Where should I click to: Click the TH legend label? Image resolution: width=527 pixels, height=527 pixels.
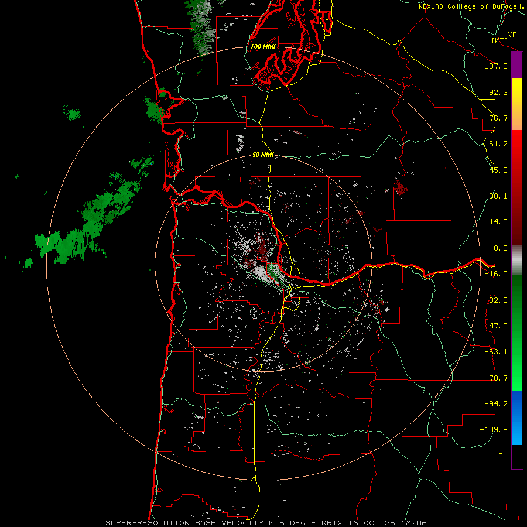coord(503,456)
